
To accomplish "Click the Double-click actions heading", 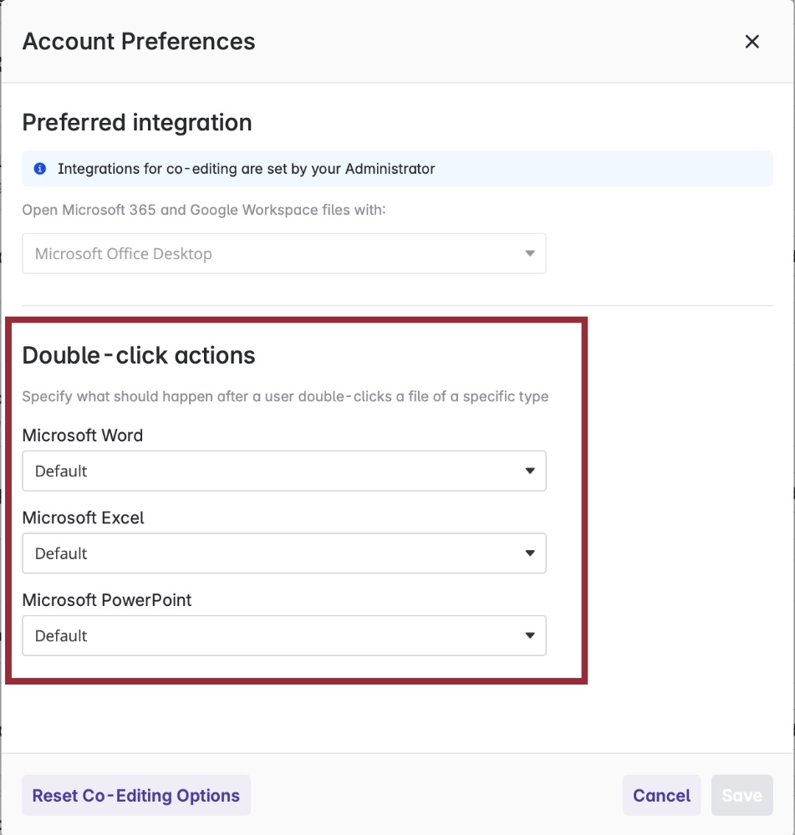I will pos(139,355).
